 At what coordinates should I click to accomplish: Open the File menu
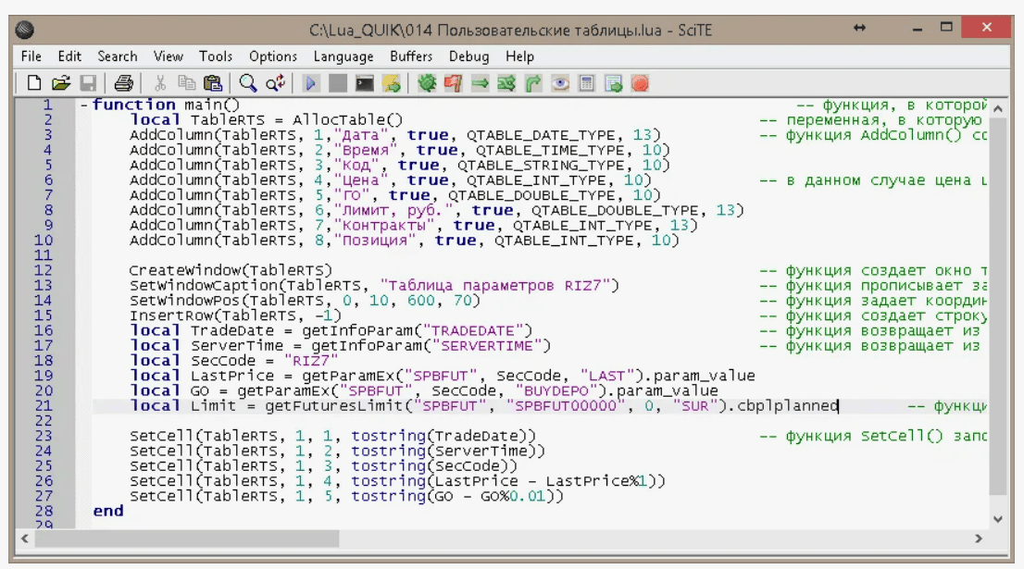31,56
